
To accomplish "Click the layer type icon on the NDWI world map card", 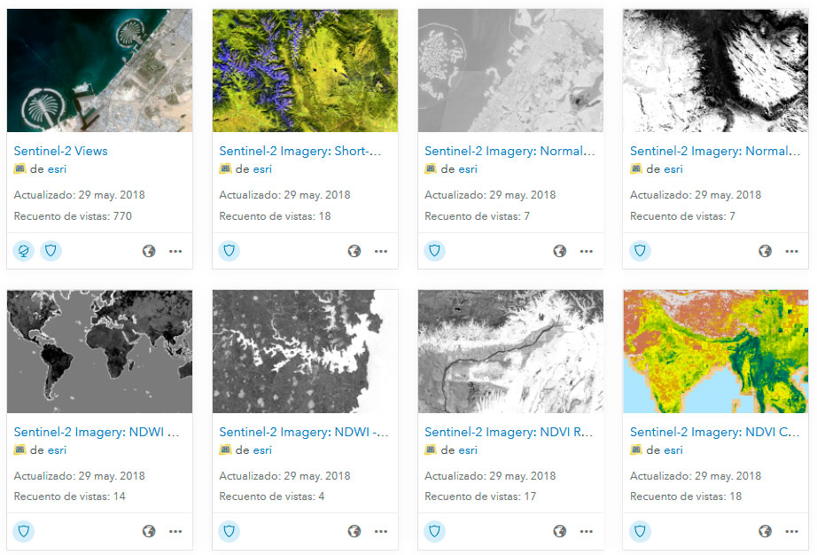I will click(x=19, y=449).
